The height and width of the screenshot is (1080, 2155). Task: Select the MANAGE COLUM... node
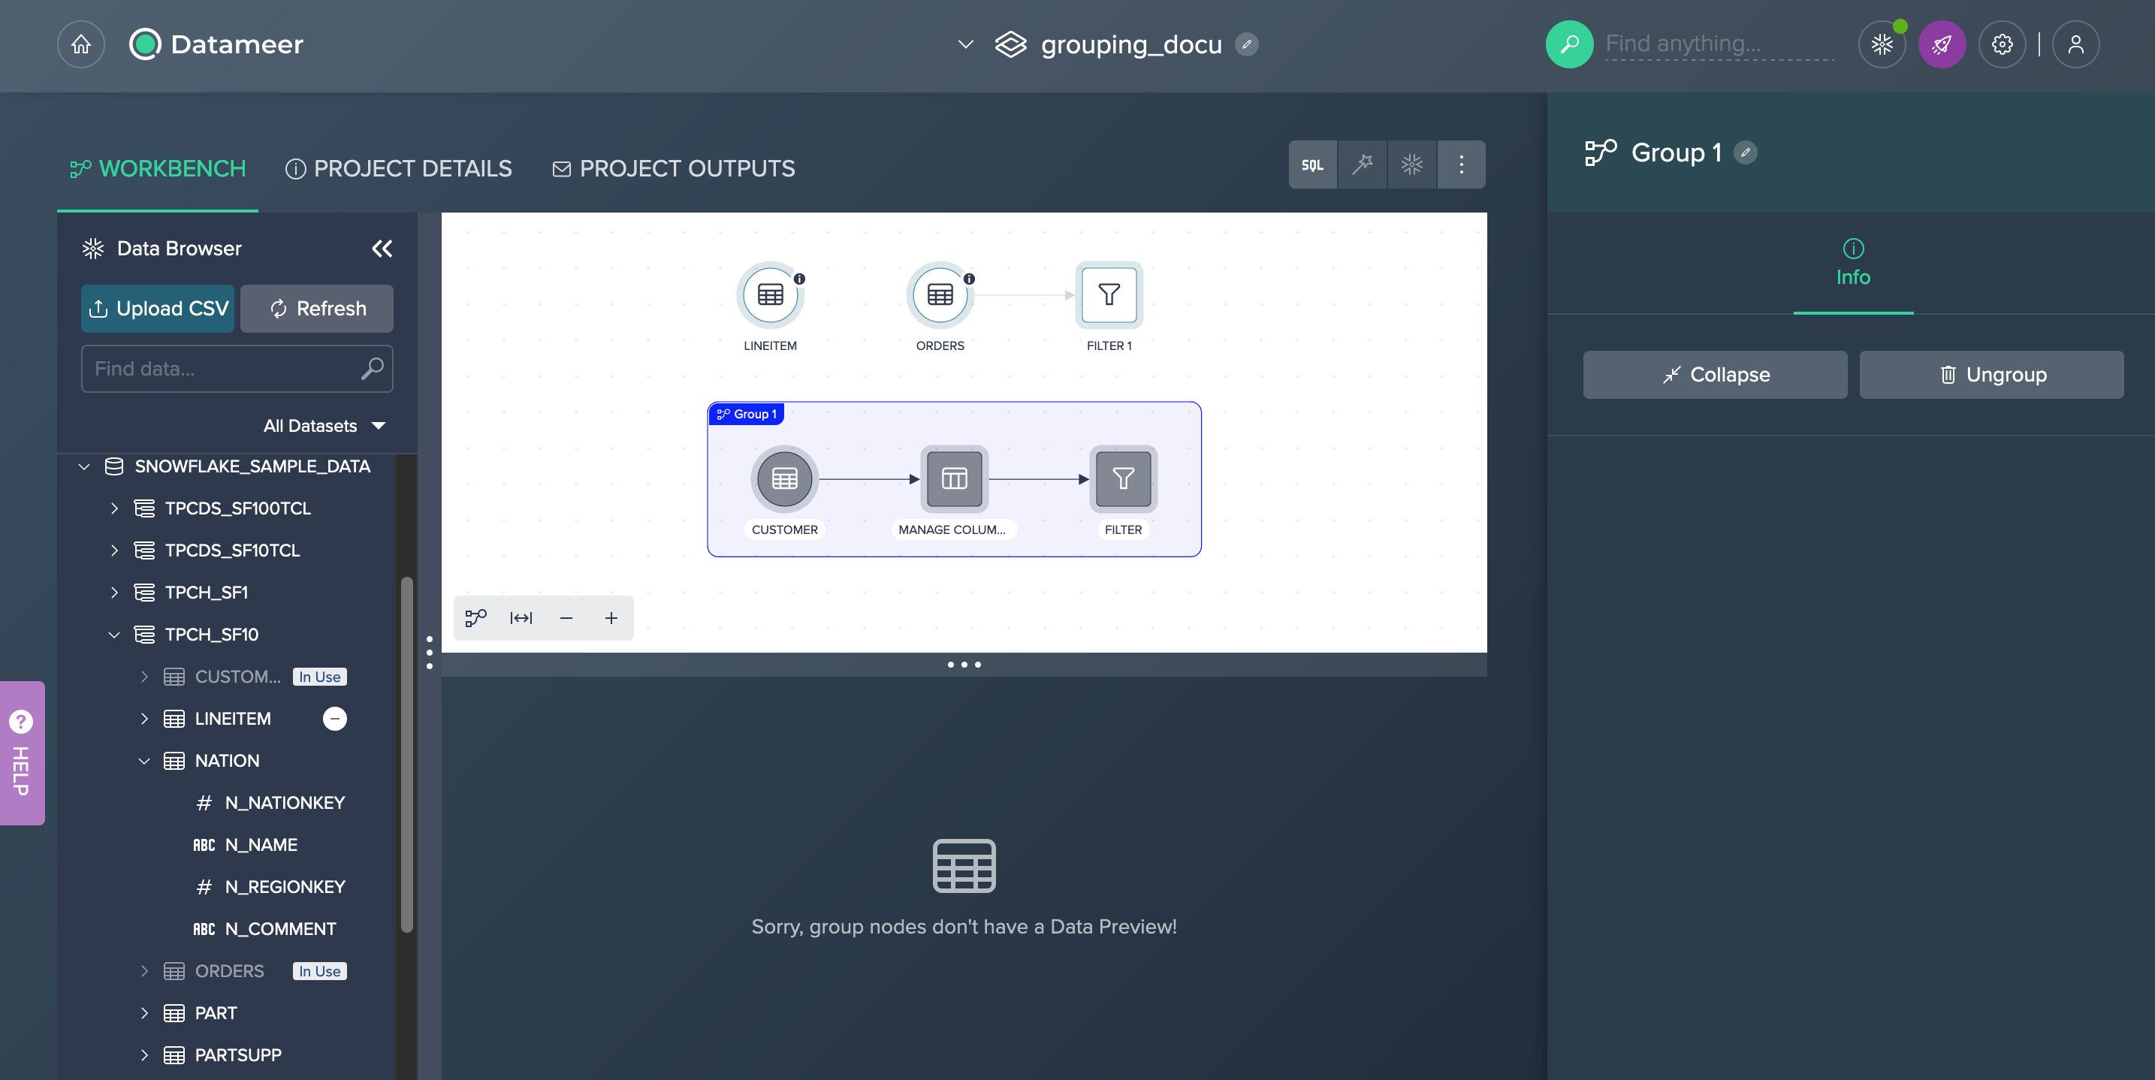[955, 478]
